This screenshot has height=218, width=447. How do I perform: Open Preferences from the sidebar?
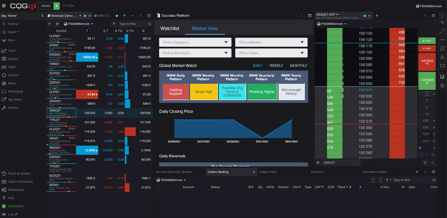tap(13, 190)
